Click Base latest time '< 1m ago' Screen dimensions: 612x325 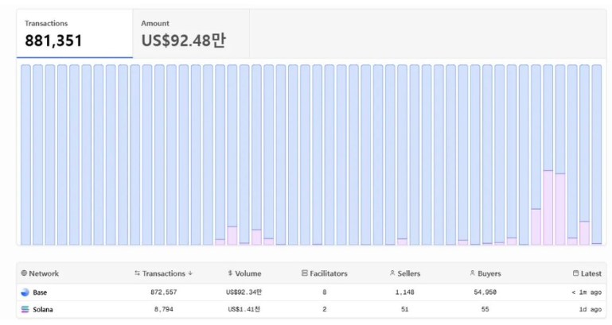click(587, 292)
